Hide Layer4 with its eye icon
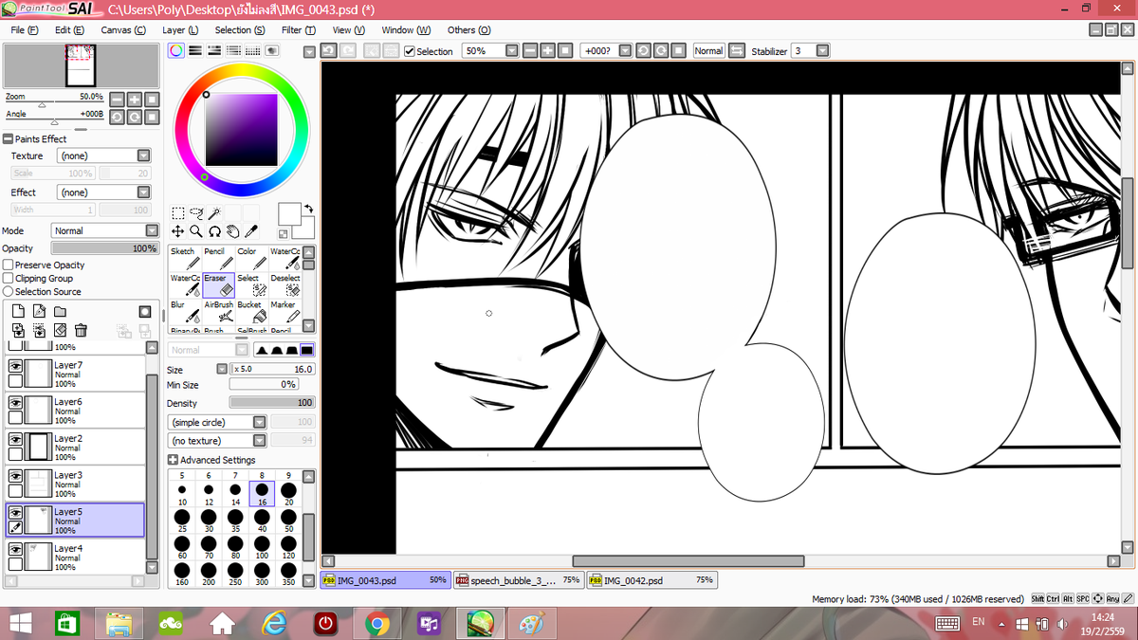1138x640 pixels. point(15,549)
